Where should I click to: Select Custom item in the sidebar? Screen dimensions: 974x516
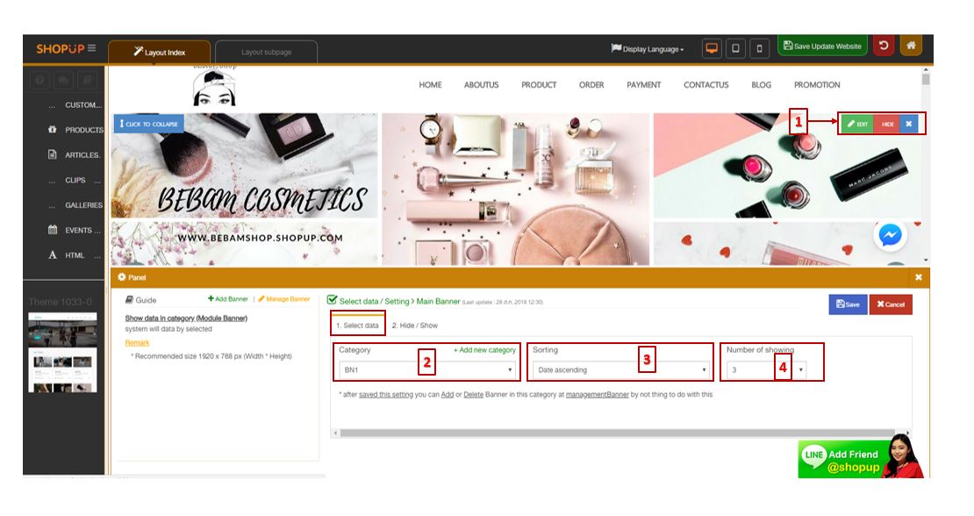pyautogui.click(x=82, y=105)
